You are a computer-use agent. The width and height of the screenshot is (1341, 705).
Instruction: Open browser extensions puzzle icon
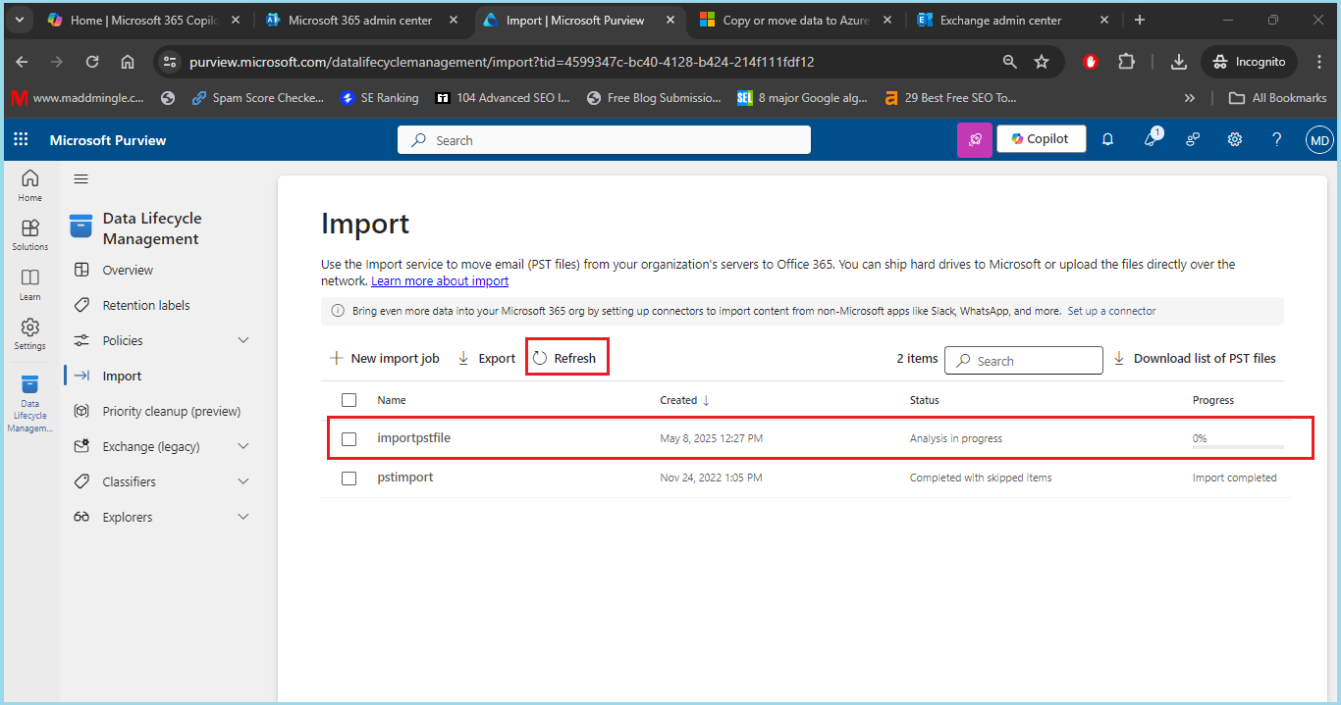pos(1126,62)
